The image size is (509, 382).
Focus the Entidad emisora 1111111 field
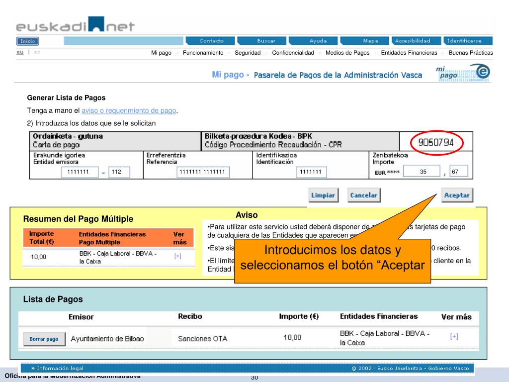[80, 172]
